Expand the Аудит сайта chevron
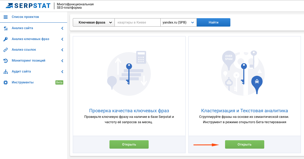Screen dimensions: 304x159 (x=62, y=72)
